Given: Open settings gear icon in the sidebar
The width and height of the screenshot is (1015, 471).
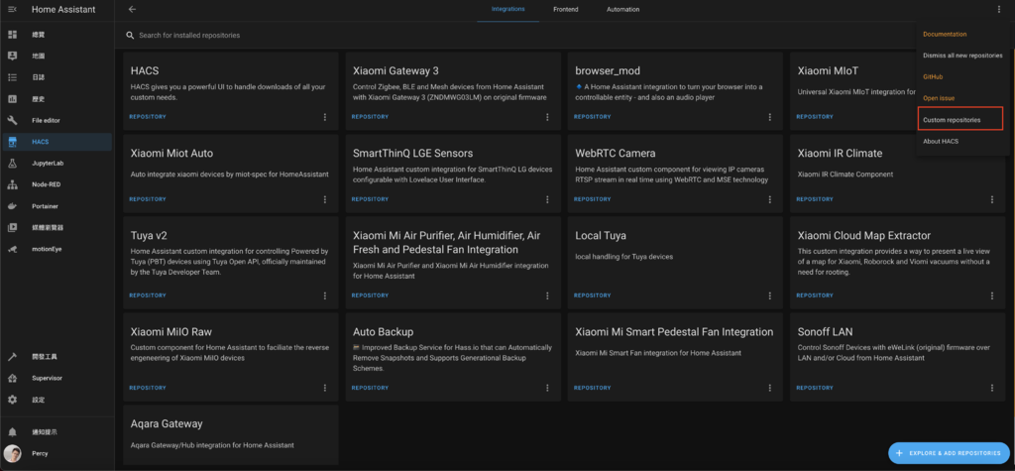Looking at the screenshot, I should tap(12, 400).
